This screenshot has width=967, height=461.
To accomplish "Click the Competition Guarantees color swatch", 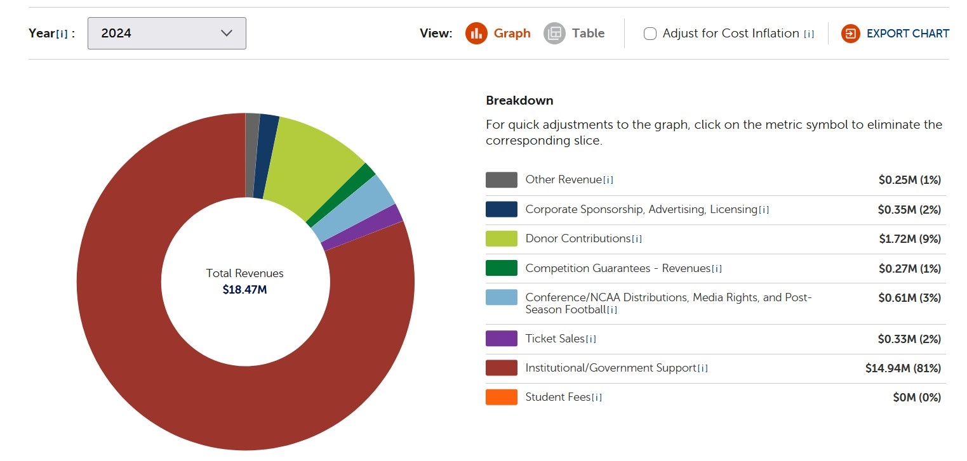I will [x=501, y=268].
